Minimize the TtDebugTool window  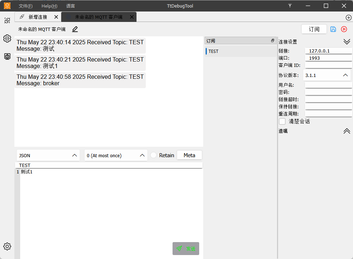tap(308, 6)
